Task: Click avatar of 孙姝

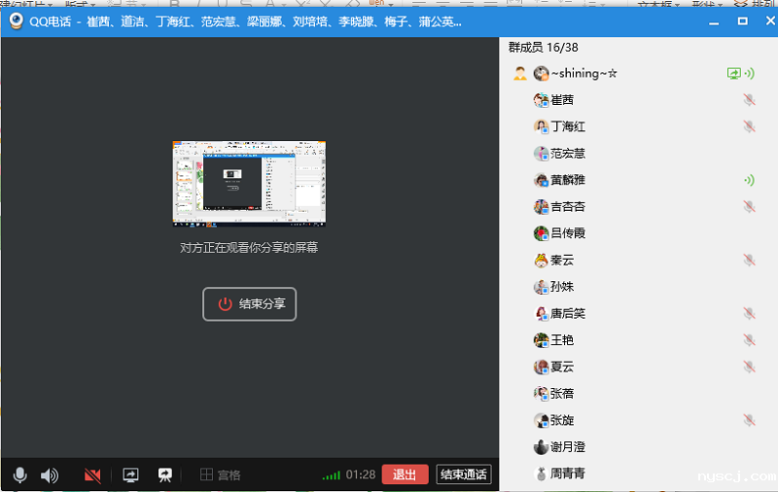Action: coord(541,287)
